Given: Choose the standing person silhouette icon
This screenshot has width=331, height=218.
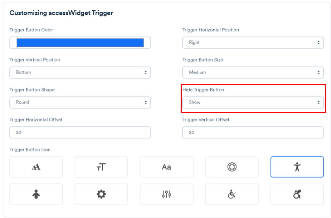Looking at the screenshot, I should 36,194.
